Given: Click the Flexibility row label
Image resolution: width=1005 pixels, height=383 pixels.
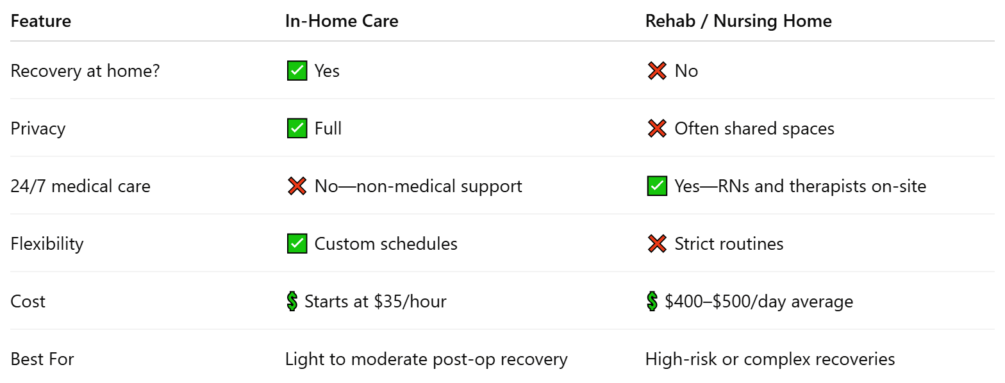Looking at the screenshot, I should [x=47, y=244].
